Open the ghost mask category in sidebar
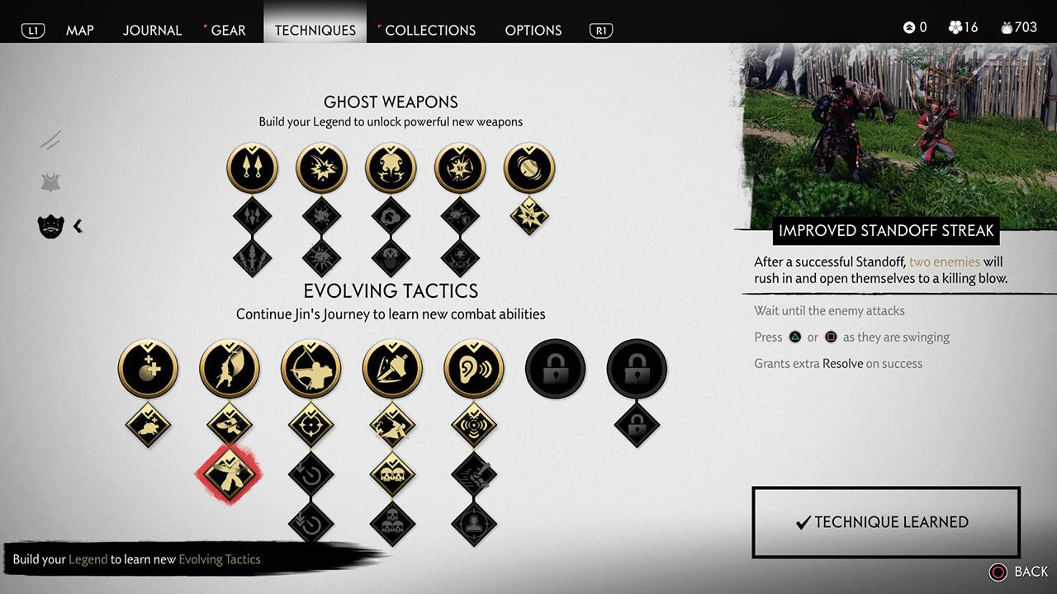The height and width of the screenshot is (594, 1057). click(x=51, y=225)
